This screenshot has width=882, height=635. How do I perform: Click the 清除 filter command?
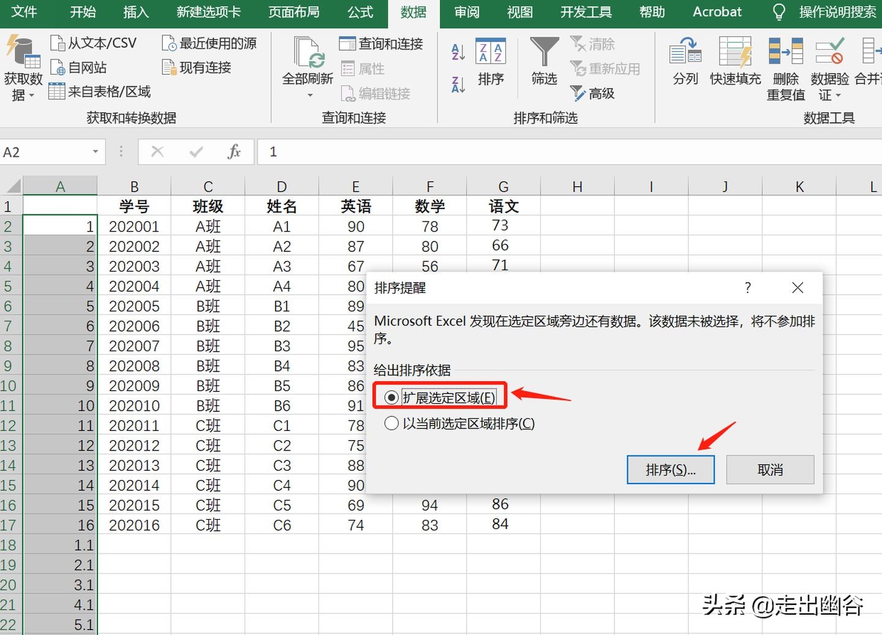[x=592, y=44]
